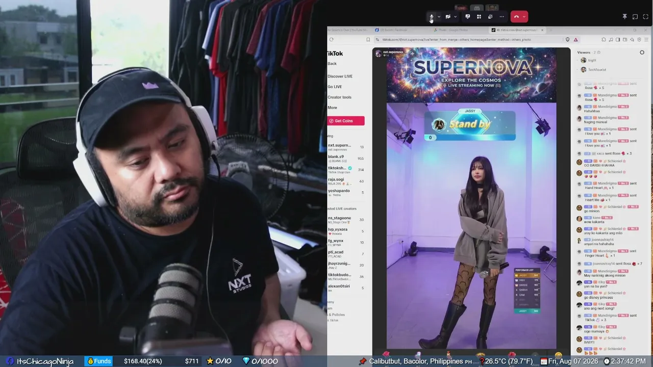Screen dimensions: 653x367
Task: Toggle the camera in the call toolbar
Action: 448,17
